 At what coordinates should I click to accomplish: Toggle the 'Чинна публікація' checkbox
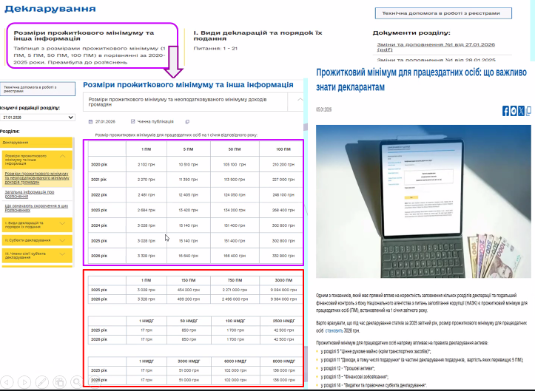132,121
